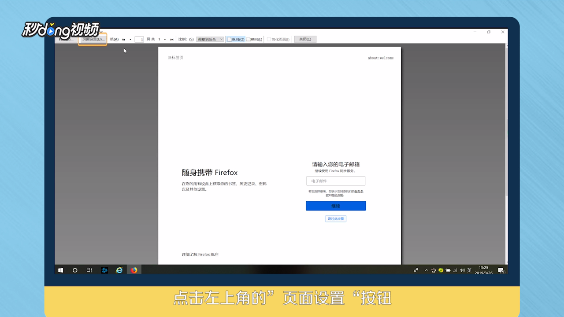Click the page number input field
564x317 pixels.
139,40
